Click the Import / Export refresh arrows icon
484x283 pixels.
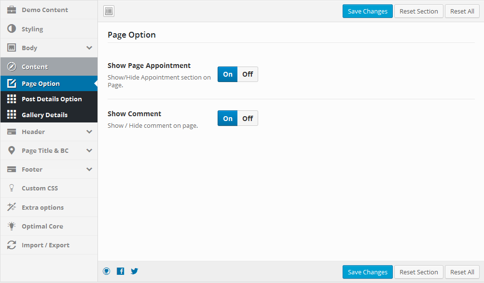pos(12,245)
